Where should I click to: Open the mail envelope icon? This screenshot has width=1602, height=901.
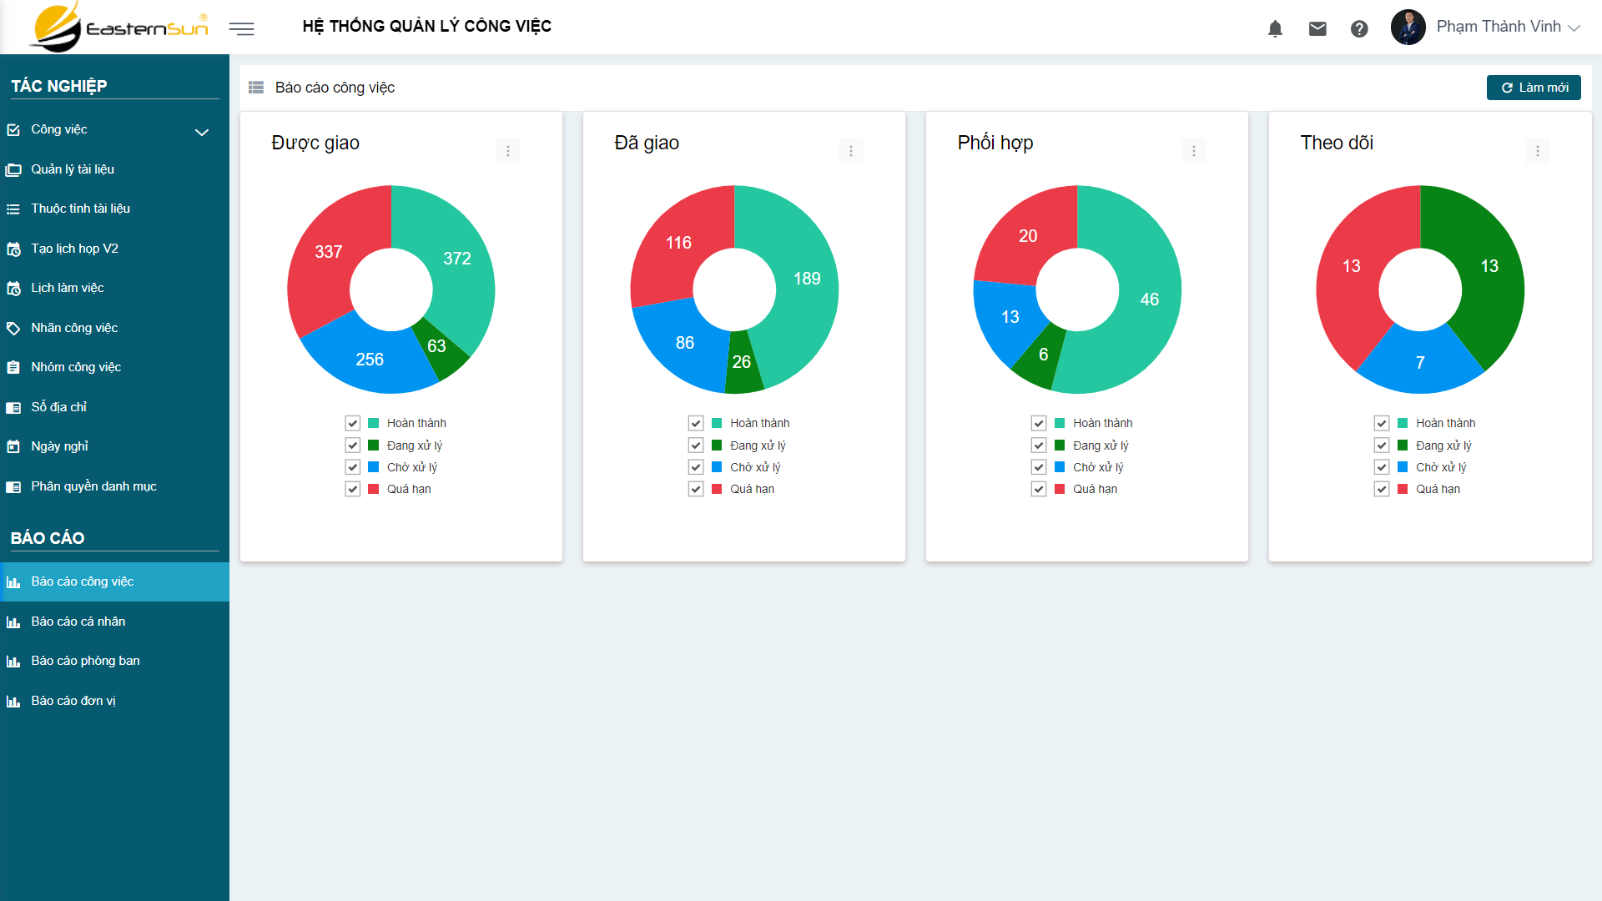tap(1317, 29)
